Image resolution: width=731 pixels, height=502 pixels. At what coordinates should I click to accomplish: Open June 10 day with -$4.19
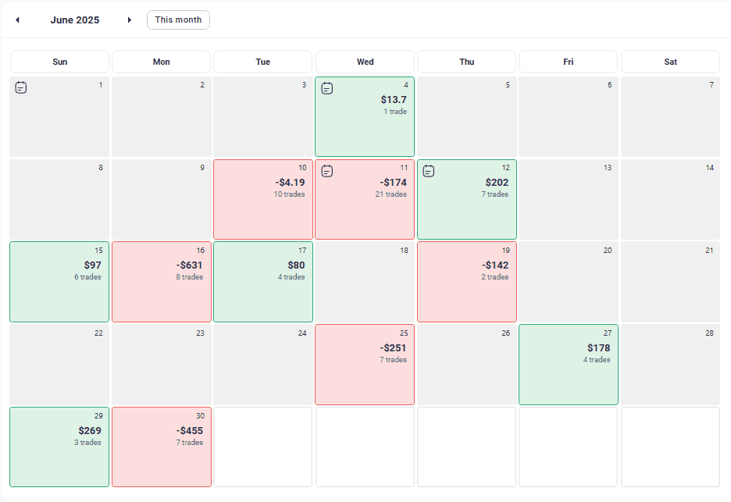(x=263, y=199)
